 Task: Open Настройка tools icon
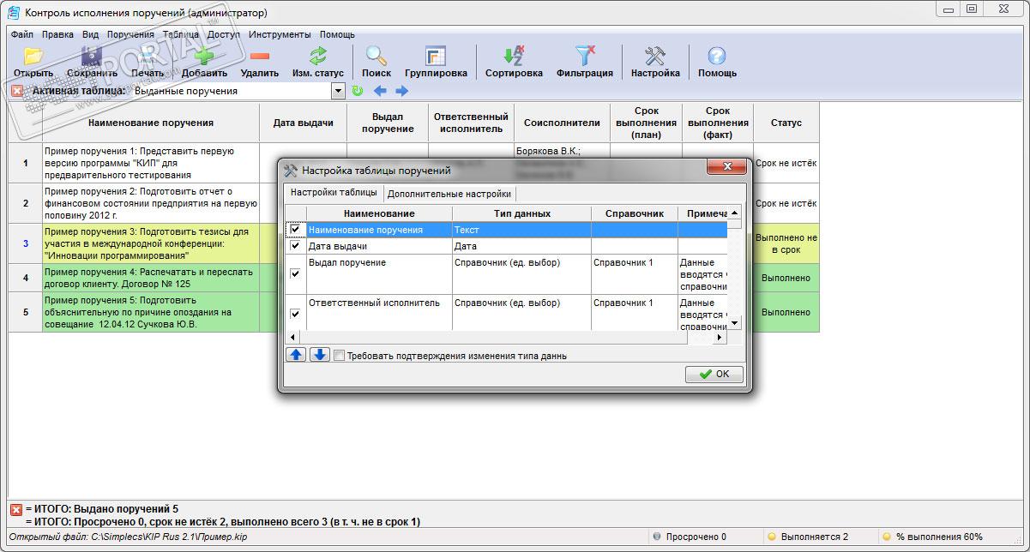(x=655, y=57)
